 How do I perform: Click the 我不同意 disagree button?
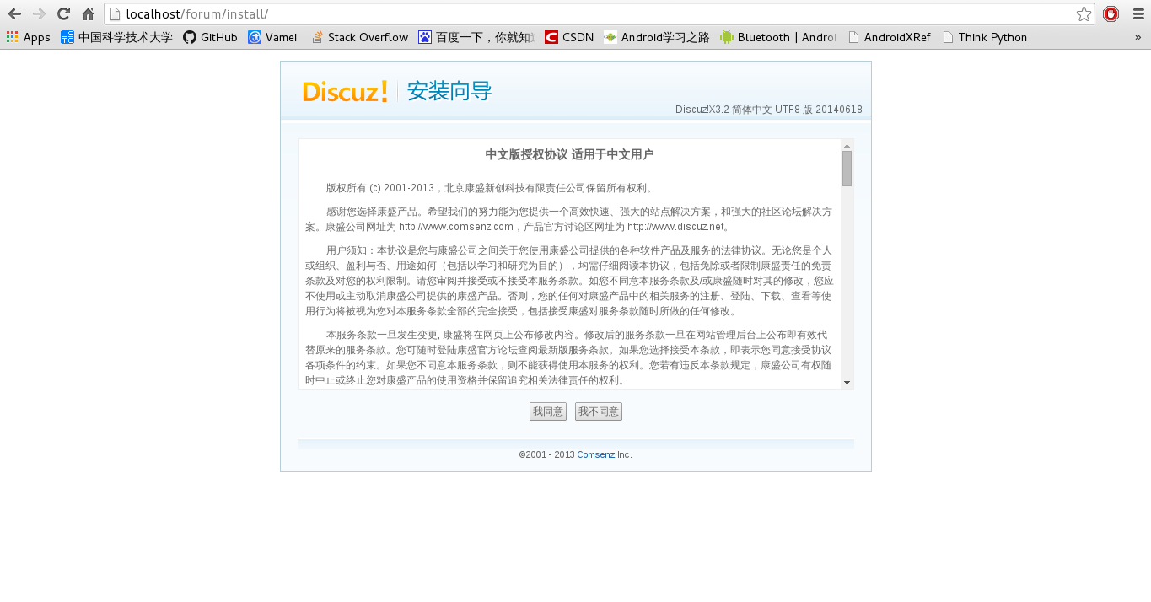pyautogui.click(x=599, y=411)
